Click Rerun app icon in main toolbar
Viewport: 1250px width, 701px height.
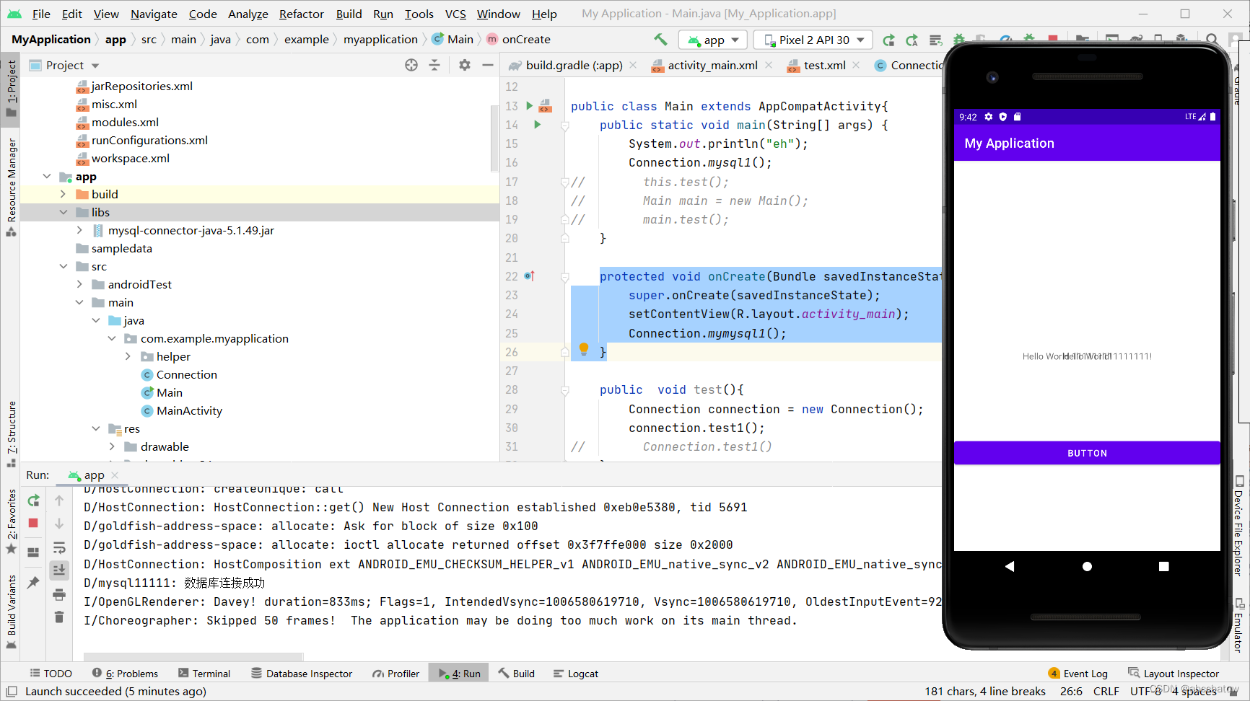[888, 40]
